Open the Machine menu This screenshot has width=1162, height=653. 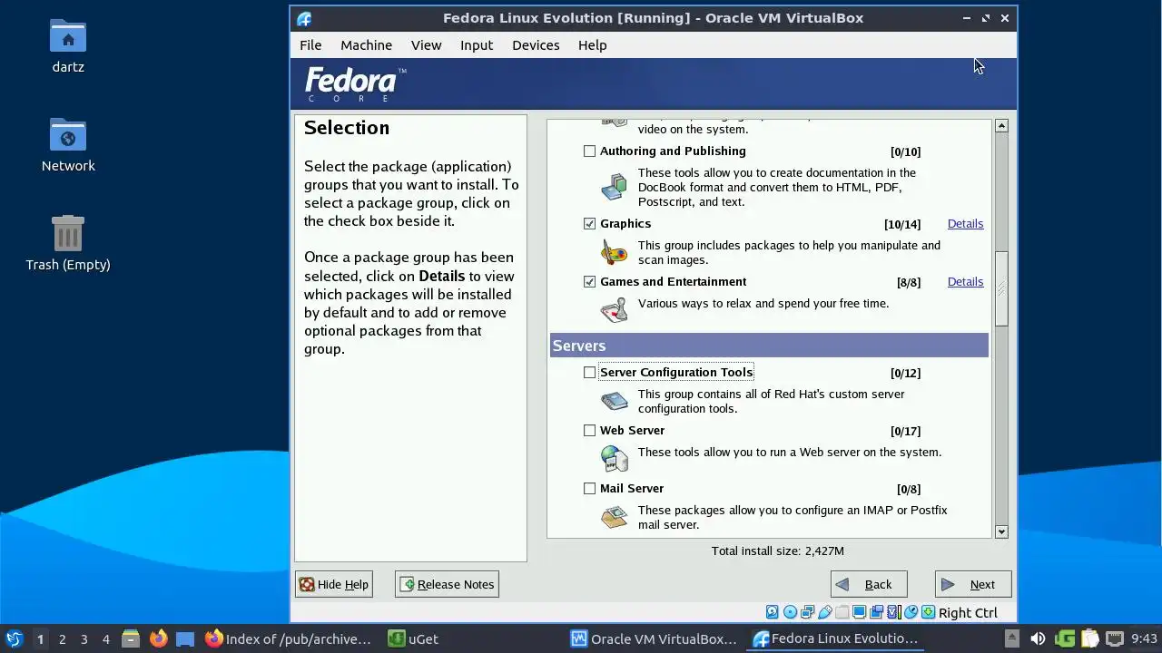tap(366, 45)
